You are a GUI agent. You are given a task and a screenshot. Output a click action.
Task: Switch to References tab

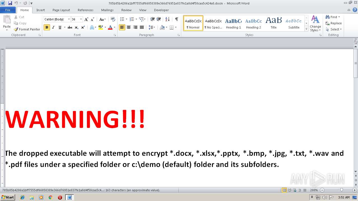pos(86,10)
